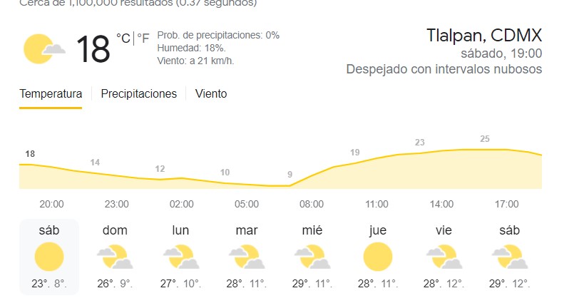Image resolution: width=579 pixels, height=308 pixels.
Task: Select vie partly cloudy forecast icon
Action: click(x=444, y=257)
